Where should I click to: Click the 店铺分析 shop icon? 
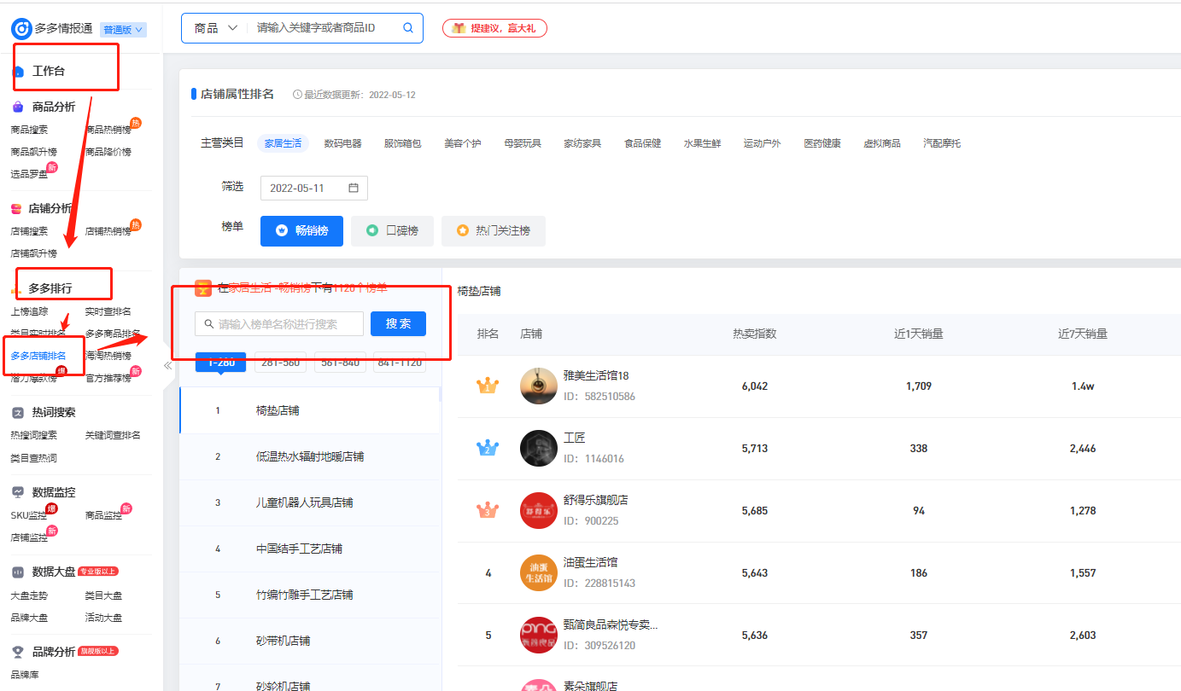[16, 209]
